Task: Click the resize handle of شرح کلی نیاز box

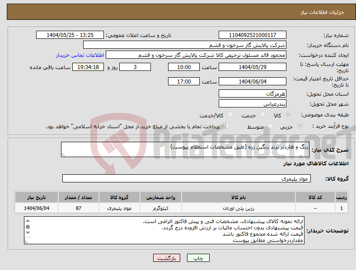Action: click(x=63, y=155)
